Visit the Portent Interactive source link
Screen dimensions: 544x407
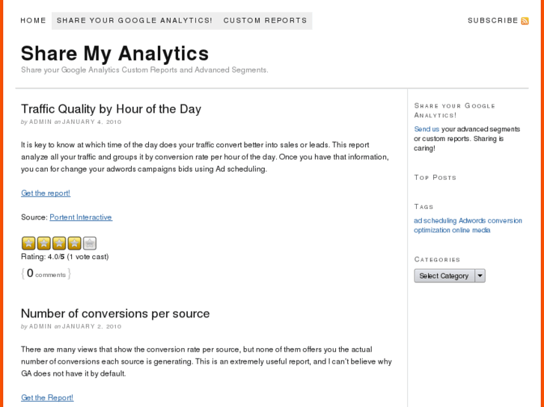pyautogui.click(x=81, y=217)
